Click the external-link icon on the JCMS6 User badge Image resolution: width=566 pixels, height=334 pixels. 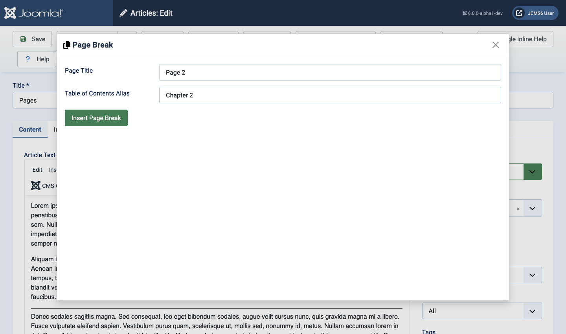tap(518, 13)
